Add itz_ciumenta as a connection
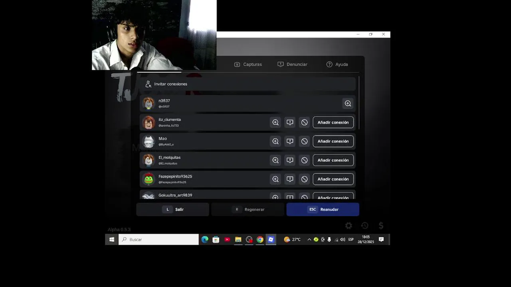 point(333,122)
